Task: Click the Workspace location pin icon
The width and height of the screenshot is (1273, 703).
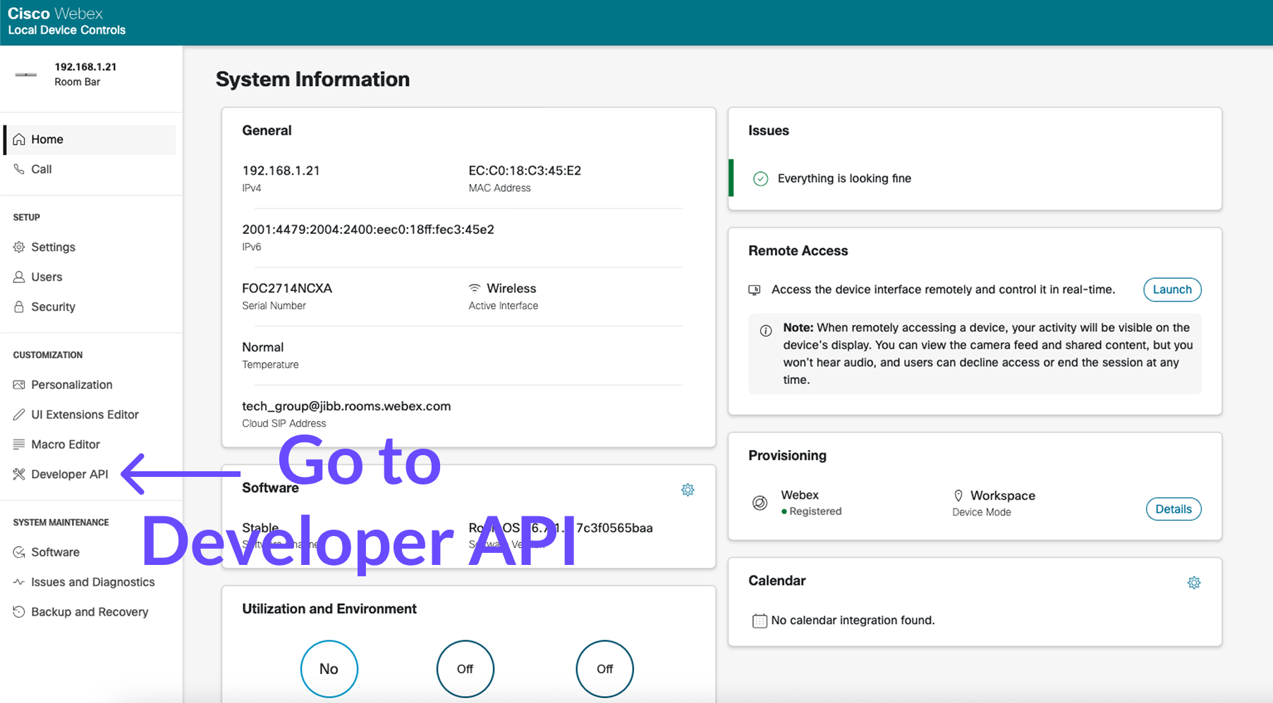Action: click(x=958, y=496)
